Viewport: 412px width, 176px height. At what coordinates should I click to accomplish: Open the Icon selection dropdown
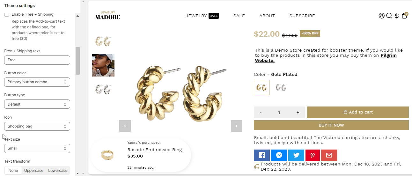(x=37, y=126)
